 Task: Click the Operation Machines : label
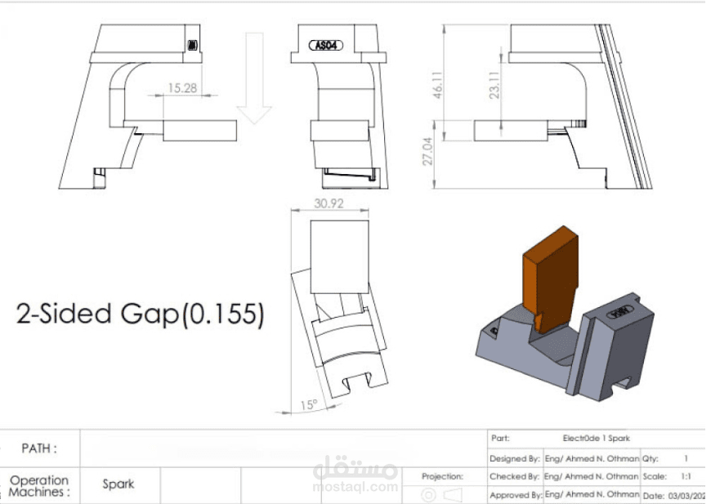pos(39,486)
